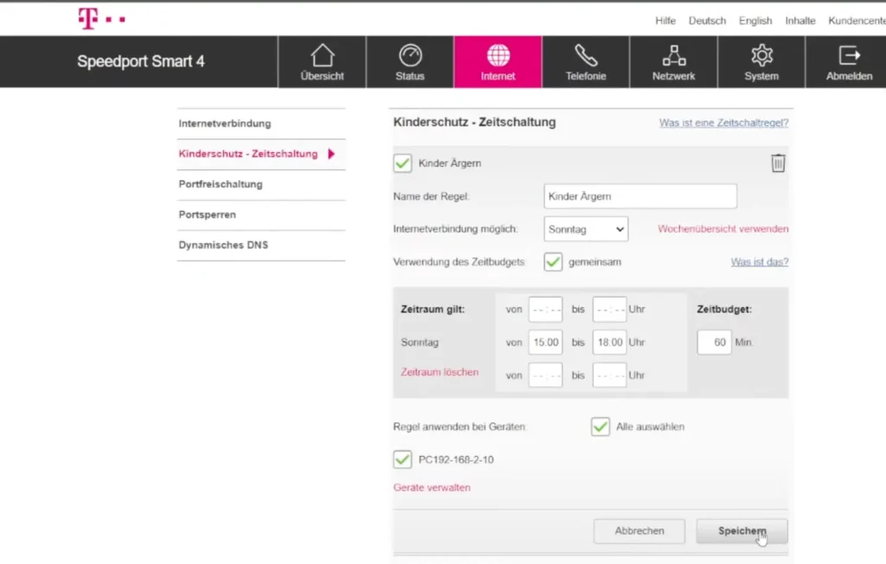Open the 'Was ist das?' link
This screenshot has height=564, width=886.
[x=760, y=261]
